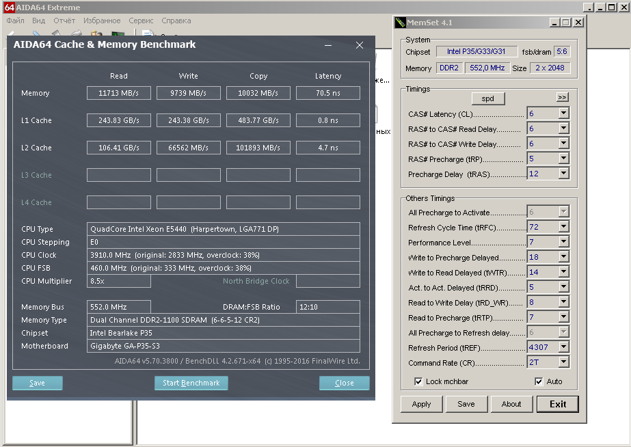Viewport: 631px width, 447px height.
Task: Click the CPU Stepping field E0
Action: [224, 242]
